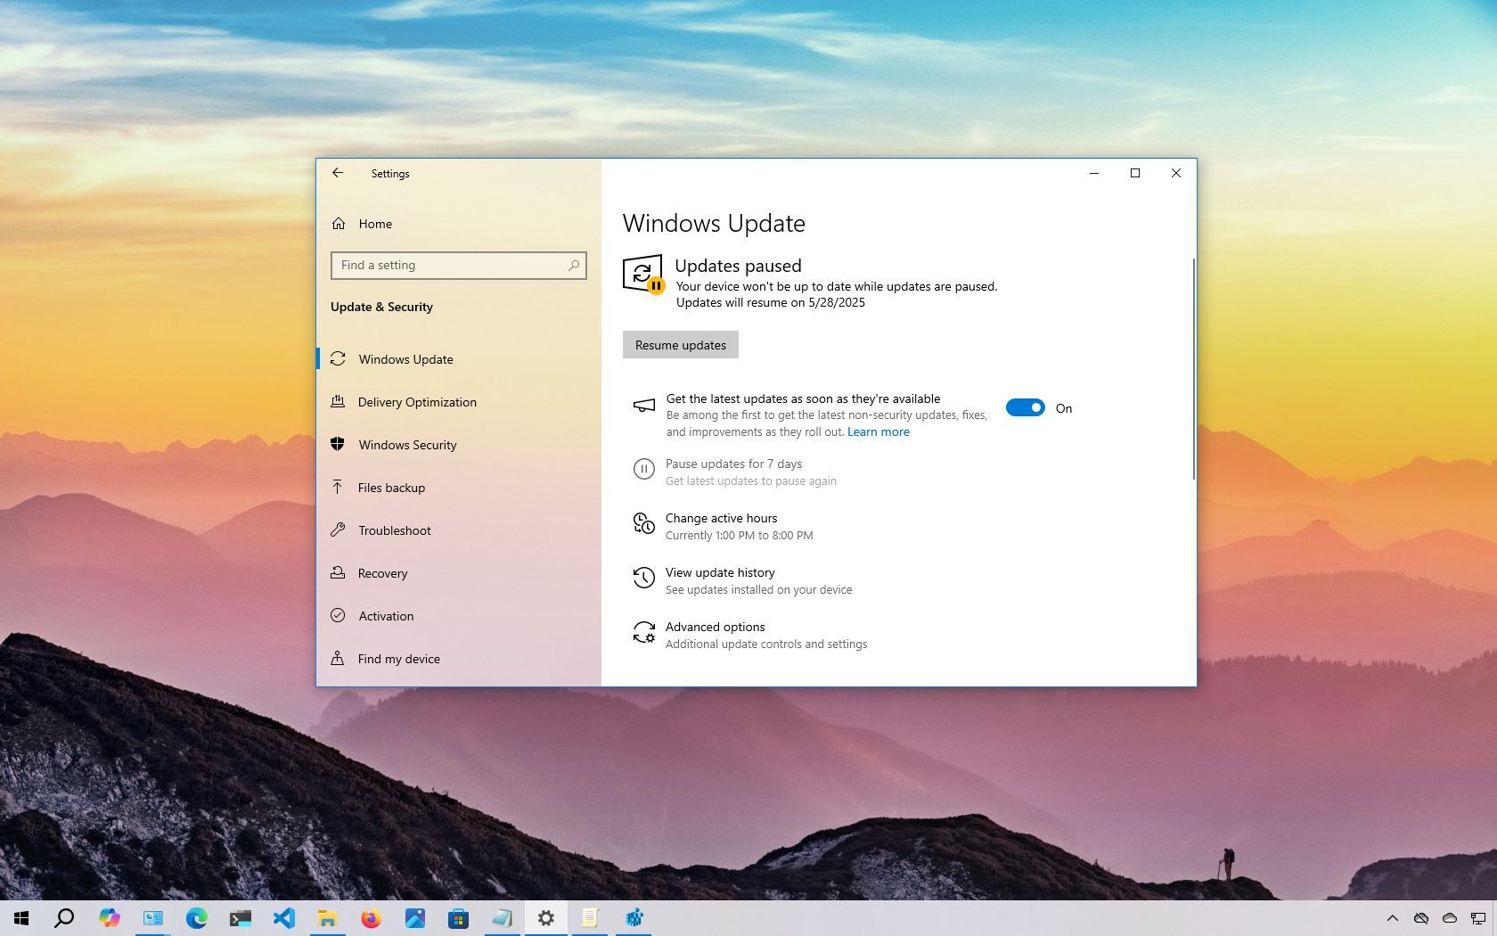Click the Change active hours clock icon
The width and height of the screenshot is (1497, 936).
click(643, 525)
